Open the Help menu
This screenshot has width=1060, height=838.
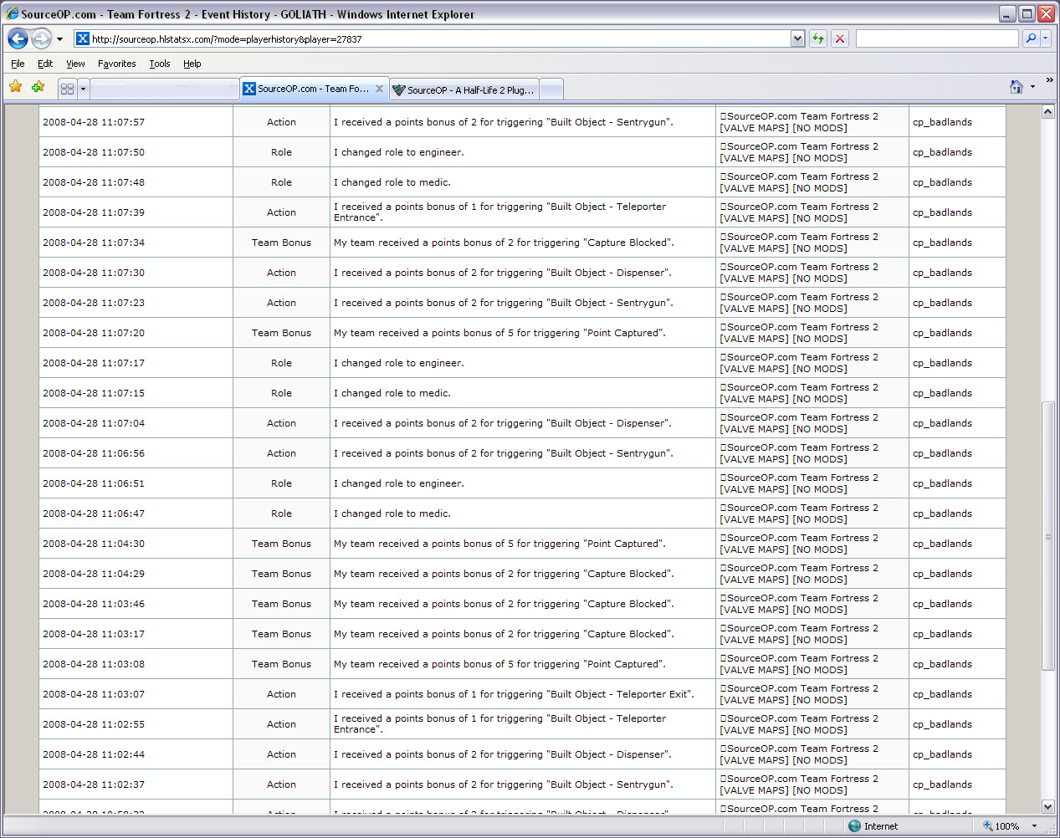(192, 64)
